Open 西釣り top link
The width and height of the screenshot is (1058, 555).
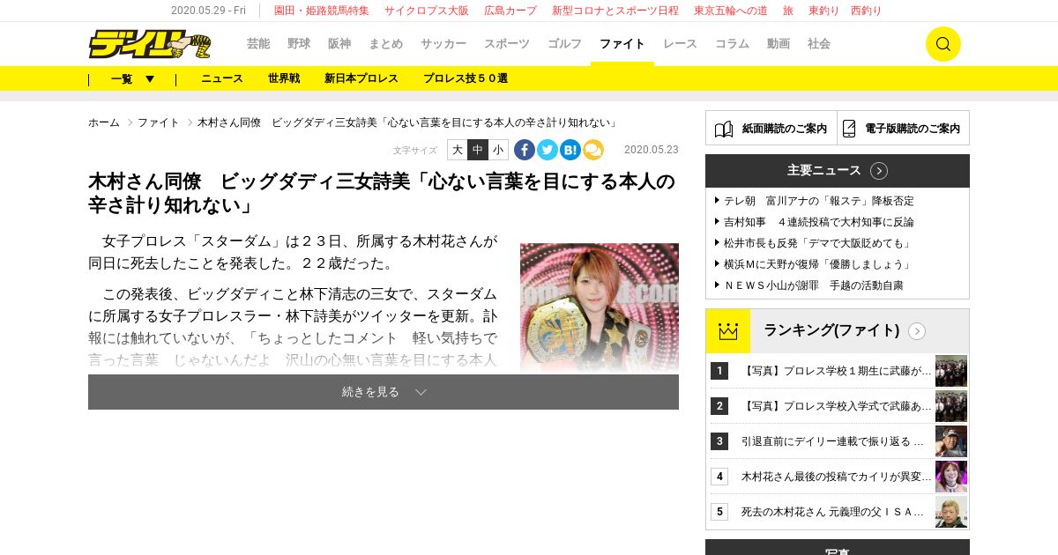click(x=866, y=11)
